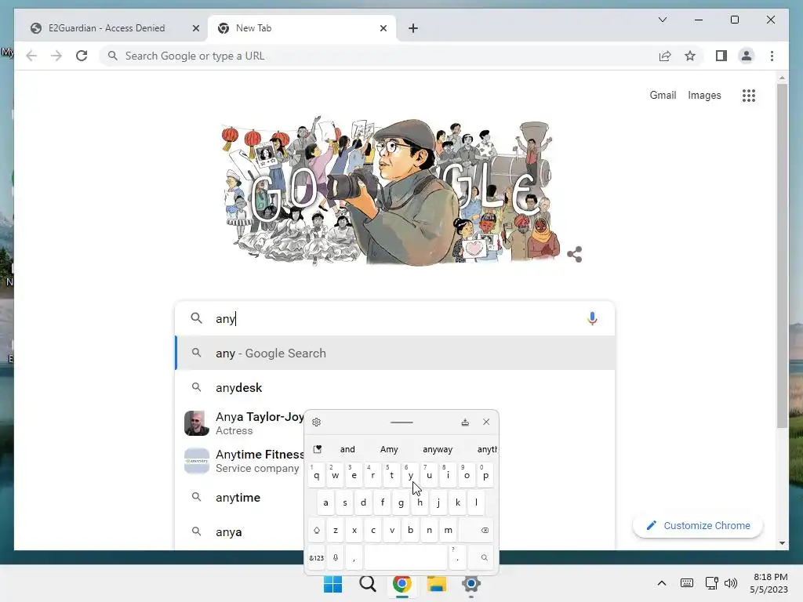Open File Explorer from taskbar
The image size is (803, 602).
pos(436,584)
